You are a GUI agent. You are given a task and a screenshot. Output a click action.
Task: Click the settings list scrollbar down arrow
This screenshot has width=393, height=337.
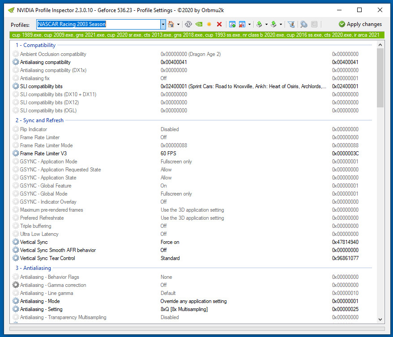[380, 320]
